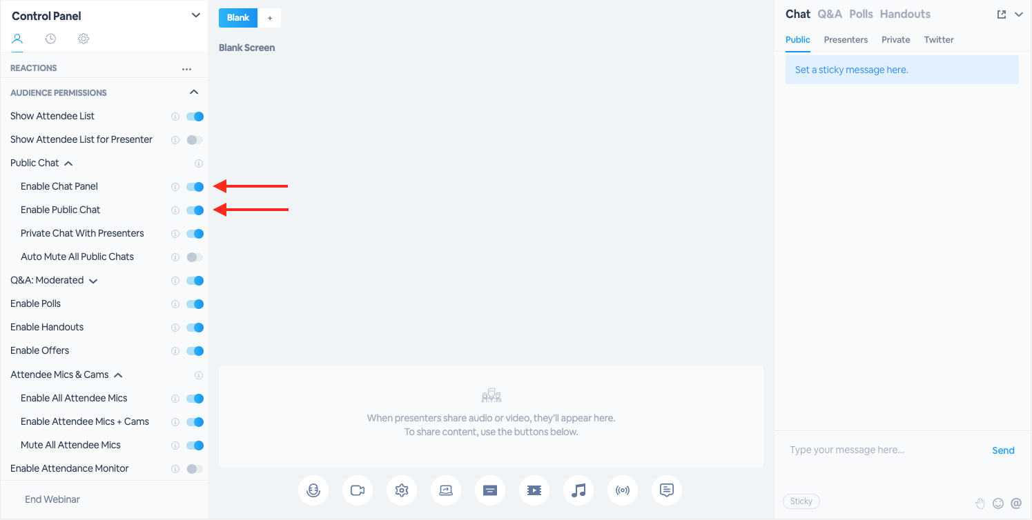Open the screen share icon
The height and width of the screenshot is (520, 1032).
(x=446, y=490)
